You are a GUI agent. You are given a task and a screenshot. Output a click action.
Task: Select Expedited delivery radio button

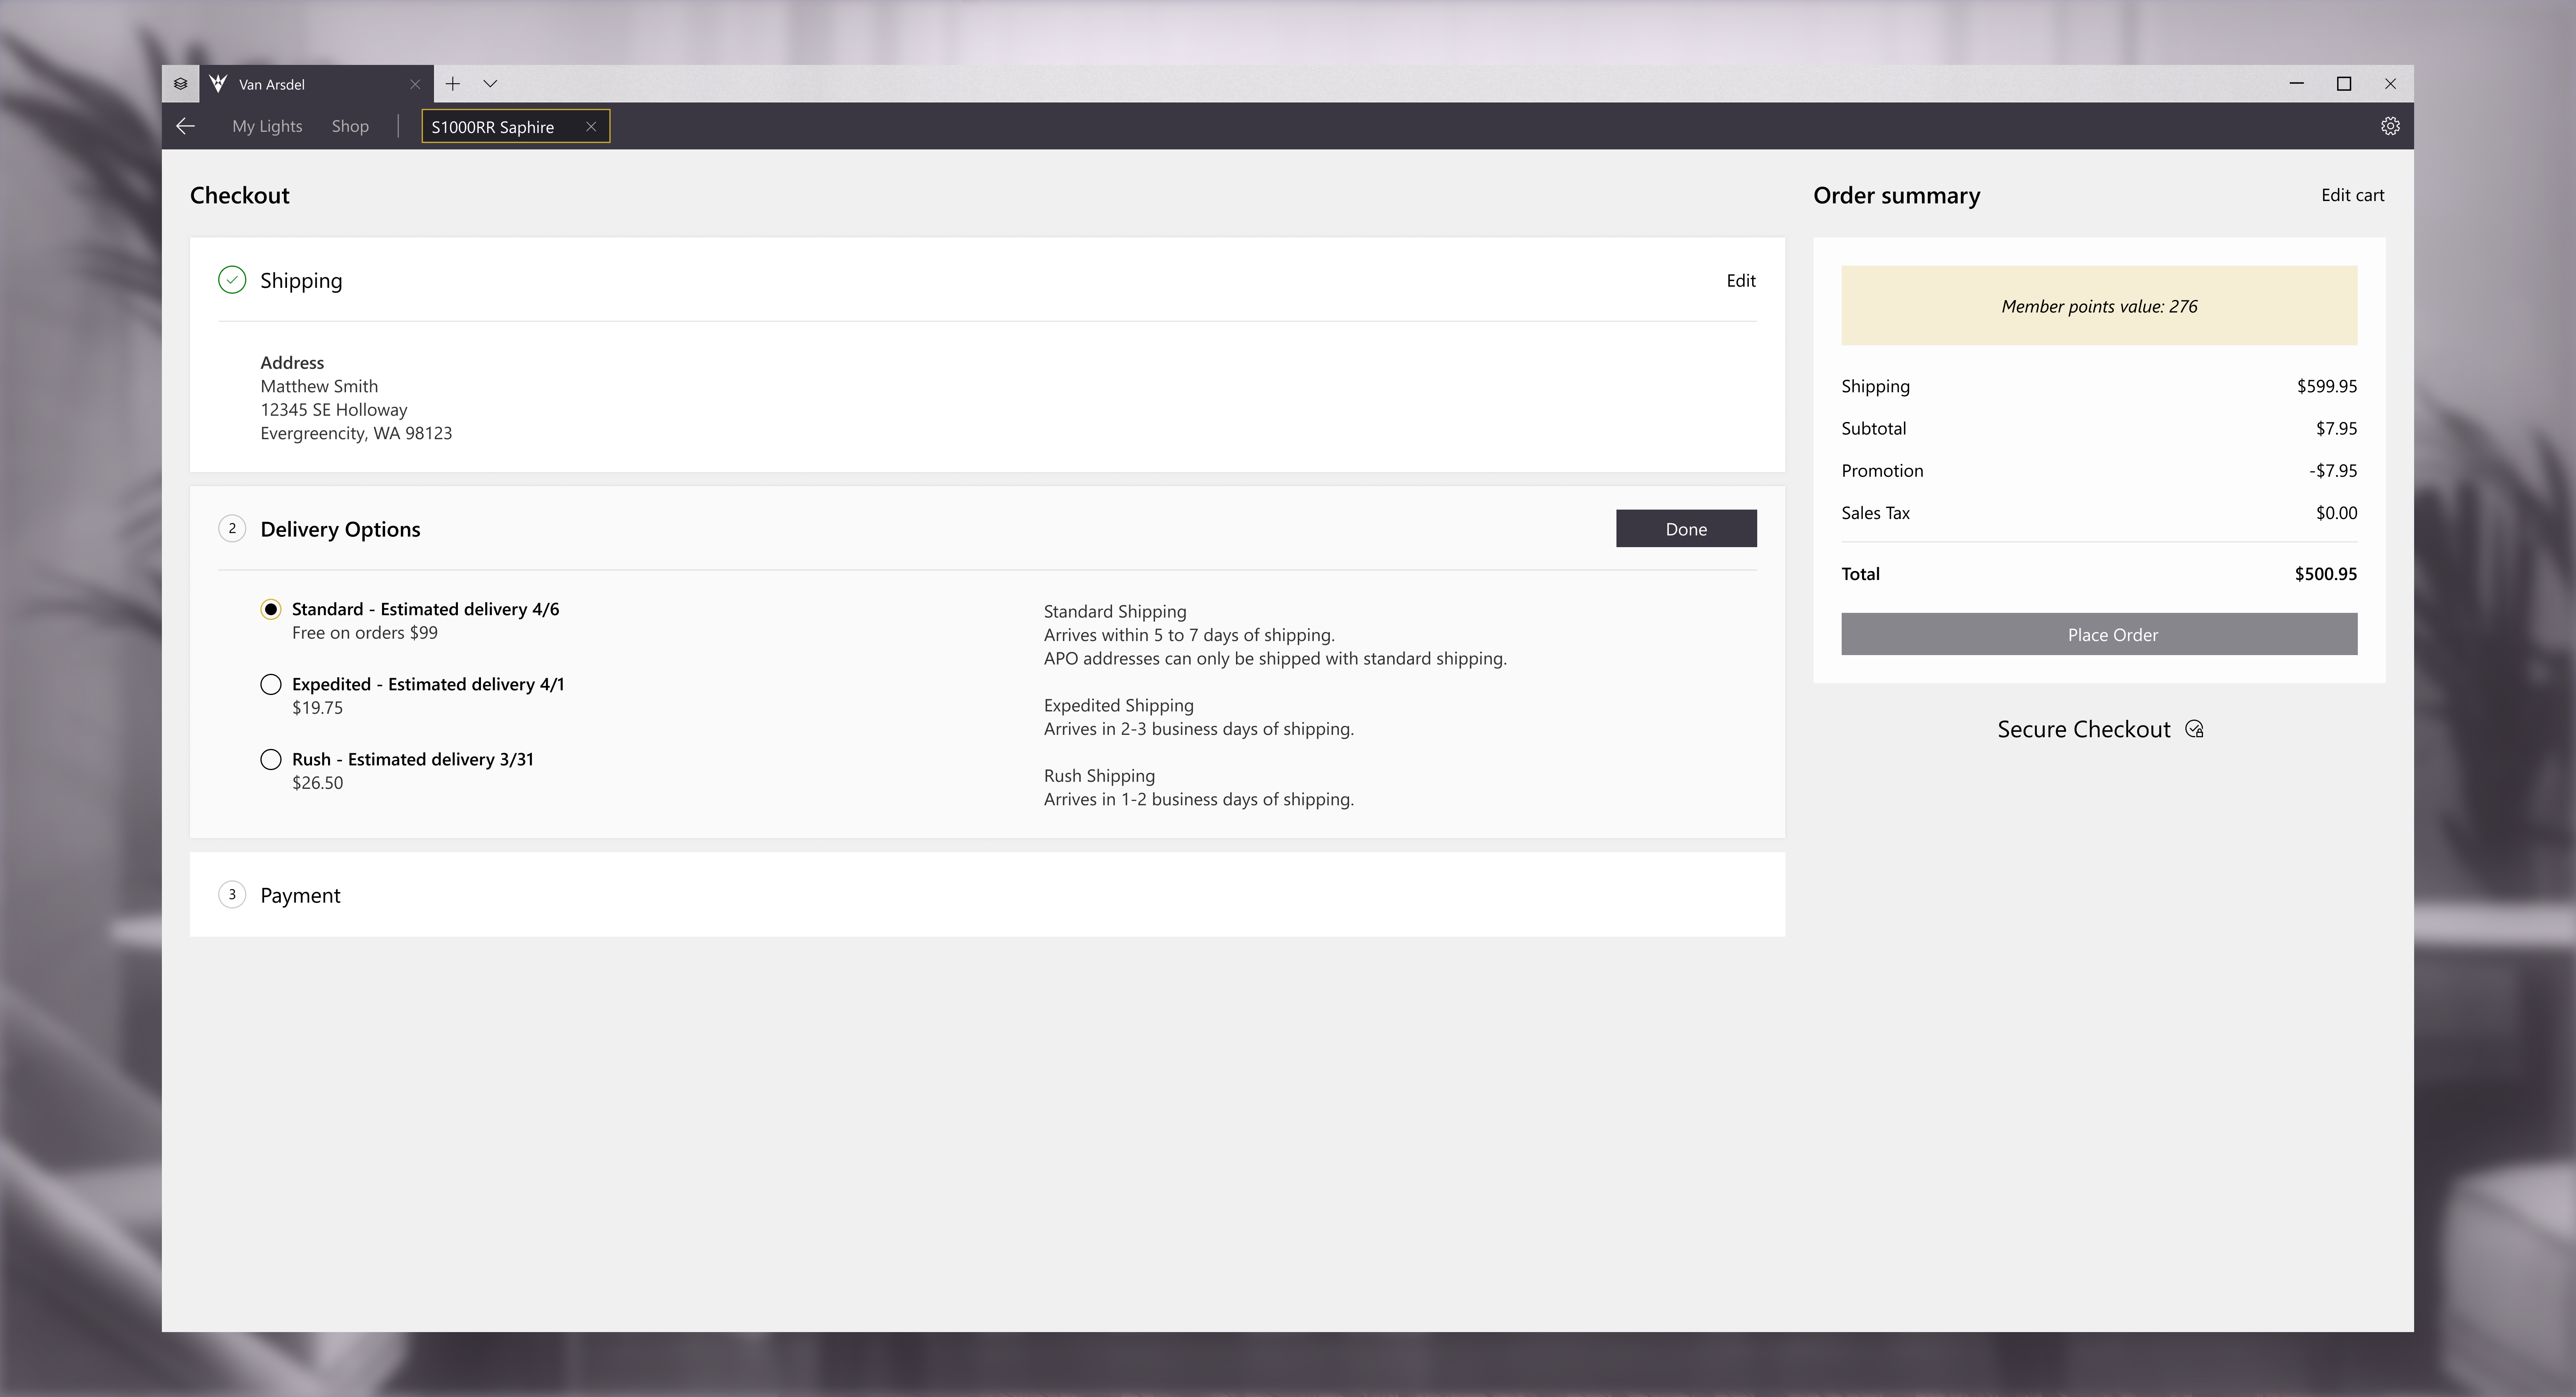pyautogui.click(x=271, y=684)
